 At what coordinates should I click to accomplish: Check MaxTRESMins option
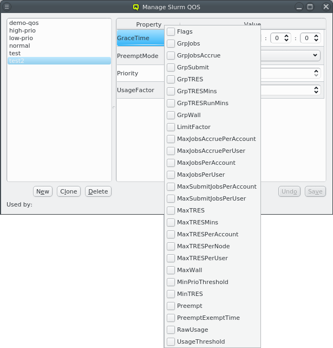[171, 222]
